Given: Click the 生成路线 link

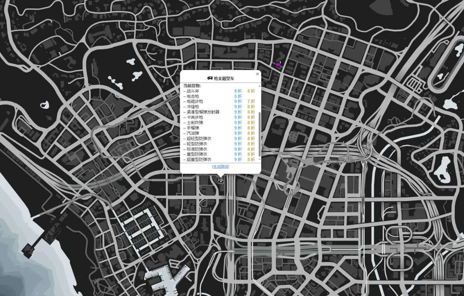Looking at the screenshot, I should (220, 166).
